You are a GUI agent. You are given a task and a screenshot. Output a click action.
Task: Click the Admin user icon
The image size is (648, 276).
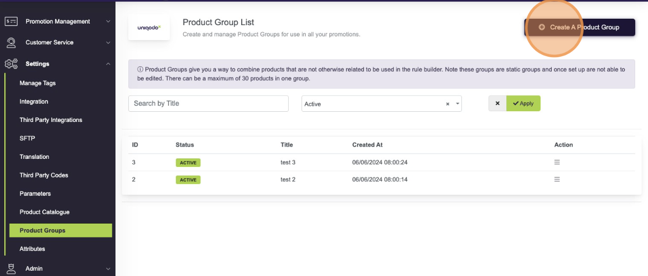[x=11, y=269]
